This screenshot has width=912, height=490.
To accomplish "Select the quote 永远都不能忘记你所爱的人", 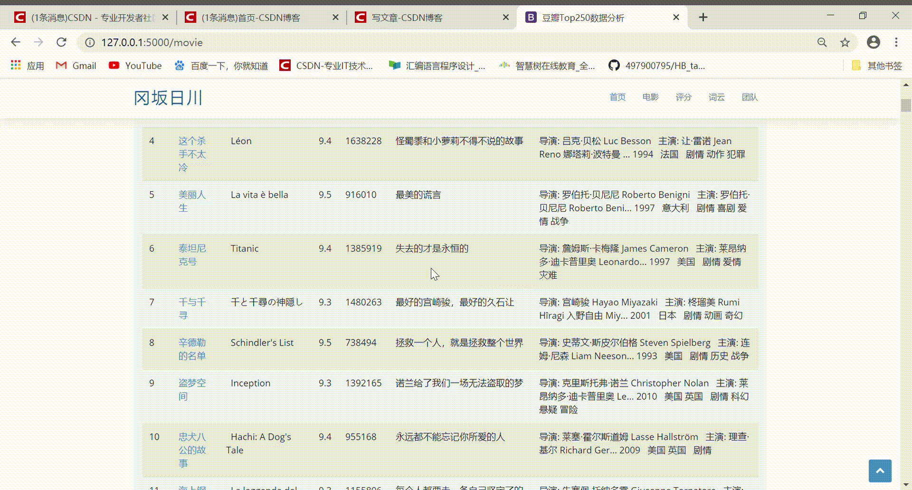I will [x=450, y=437].
